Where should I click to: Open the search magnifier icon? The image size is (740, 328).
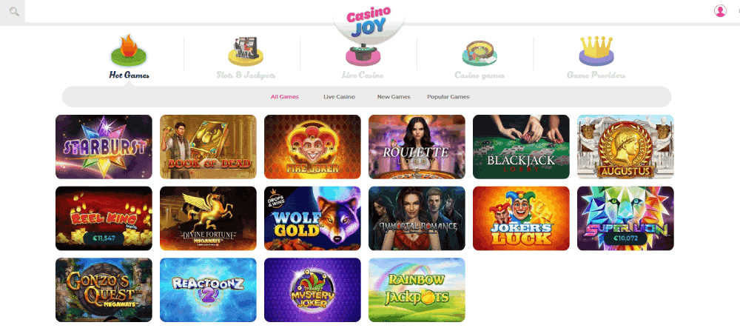tap(14, 12)
